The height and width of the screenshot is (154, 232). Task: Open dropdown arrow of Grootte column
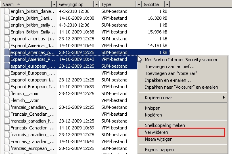tap(167, 4)
